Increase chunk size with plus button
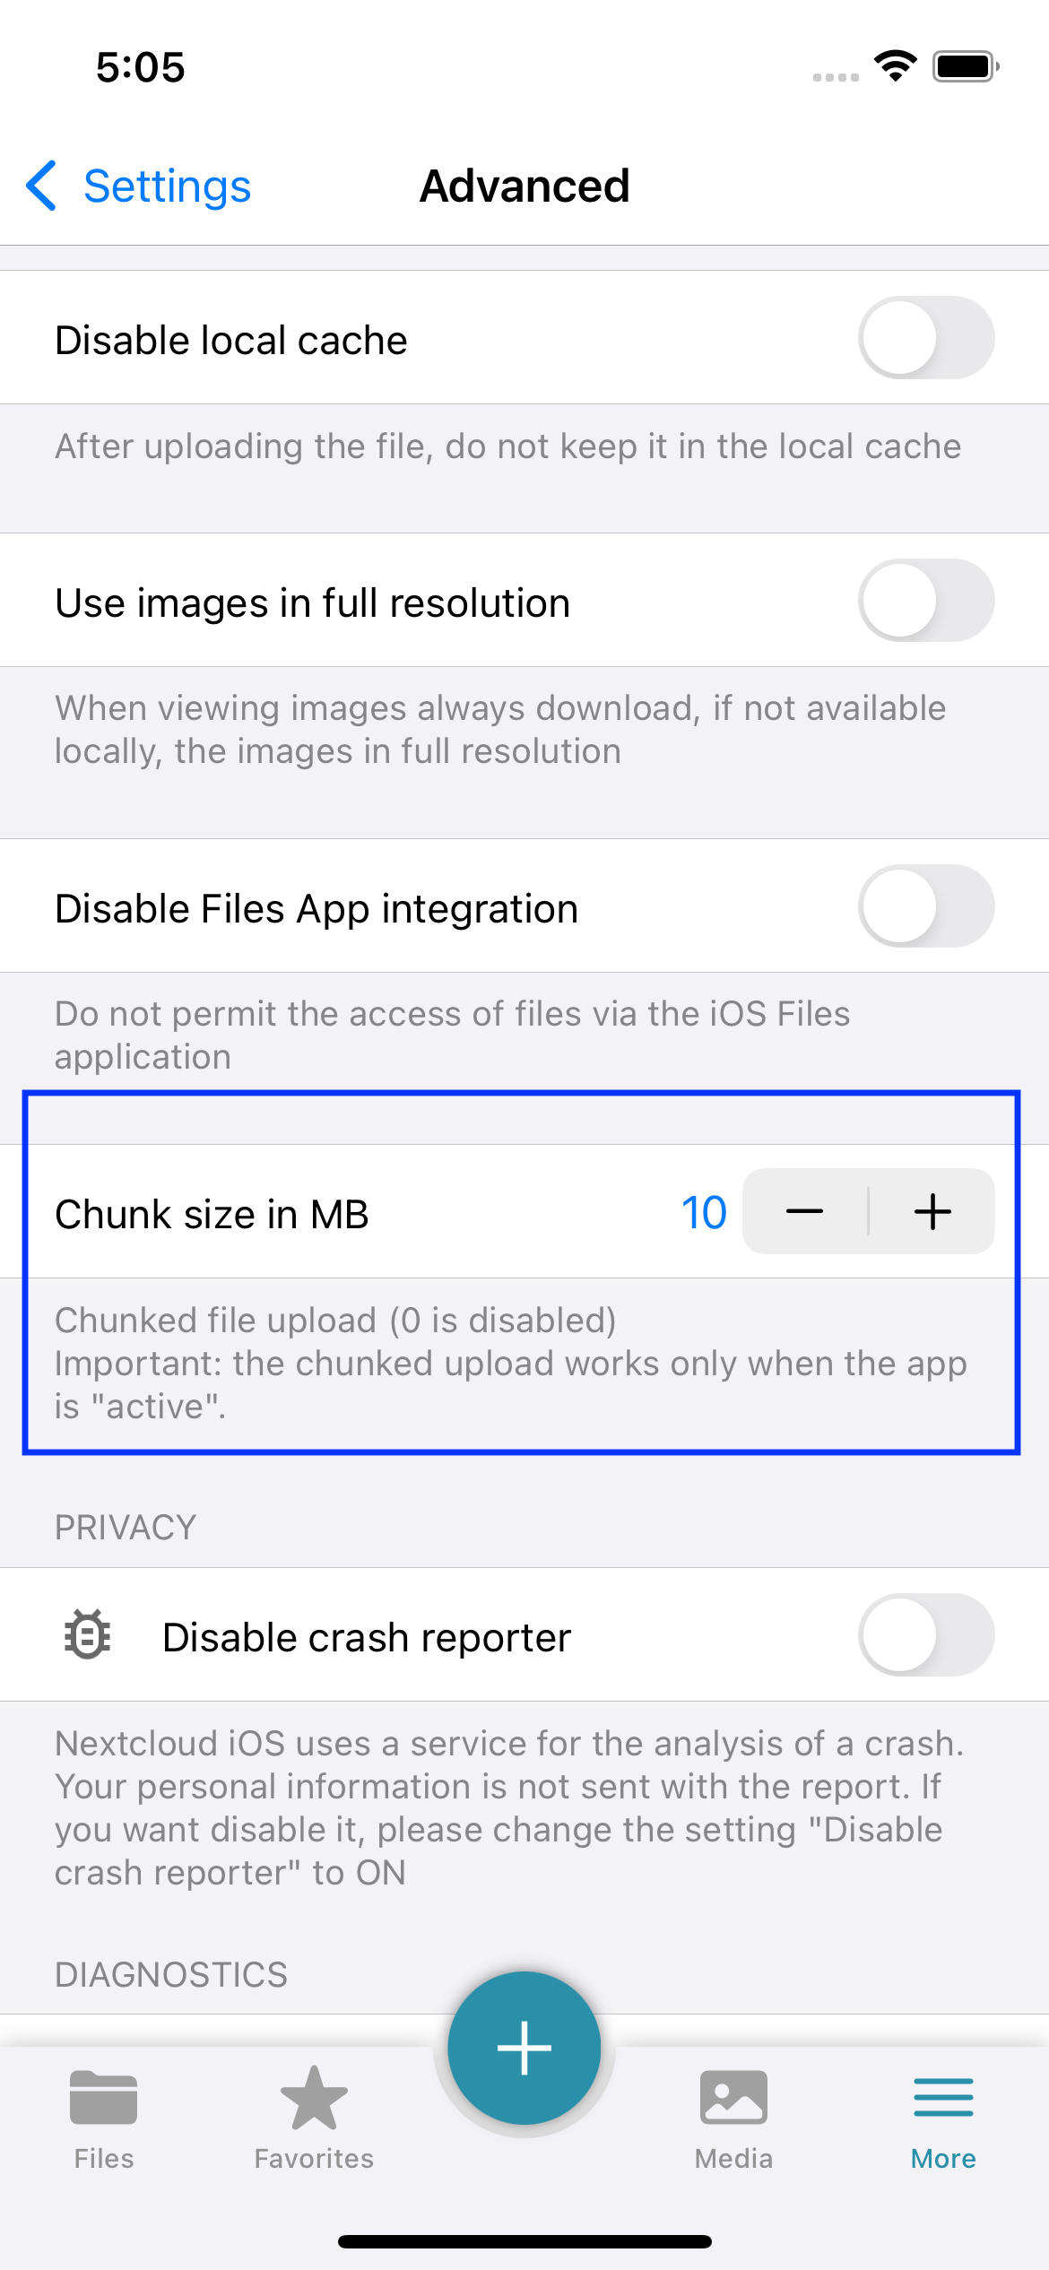This screenshot has width=1049, height=2270. [932, 1211]
